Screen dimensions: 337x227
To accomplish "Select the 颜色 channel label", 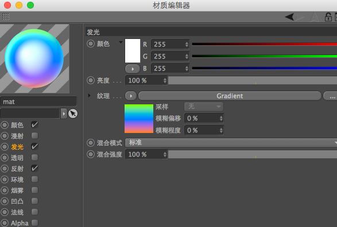I will click(x=17, y=125).
